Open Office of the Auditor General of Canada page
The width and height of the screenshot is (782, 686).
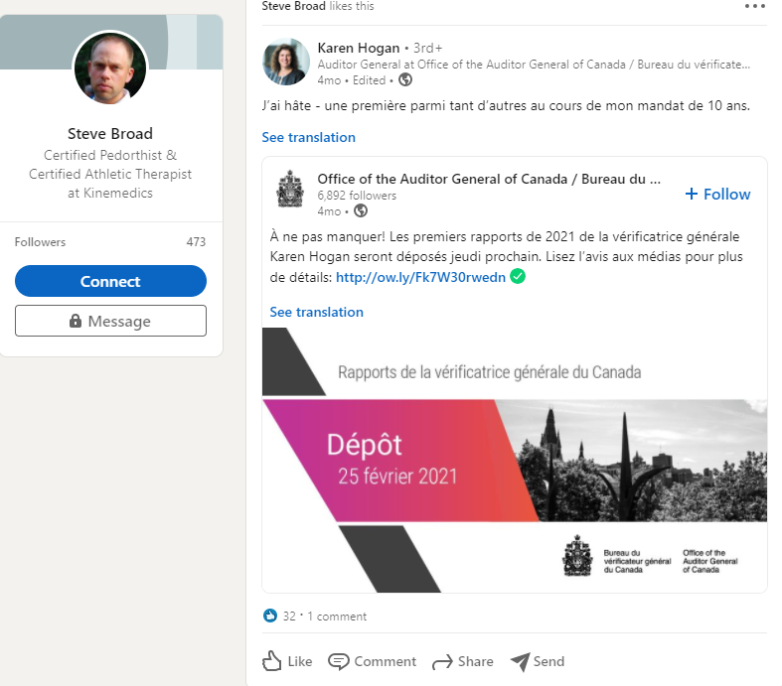tap(489, 179)
